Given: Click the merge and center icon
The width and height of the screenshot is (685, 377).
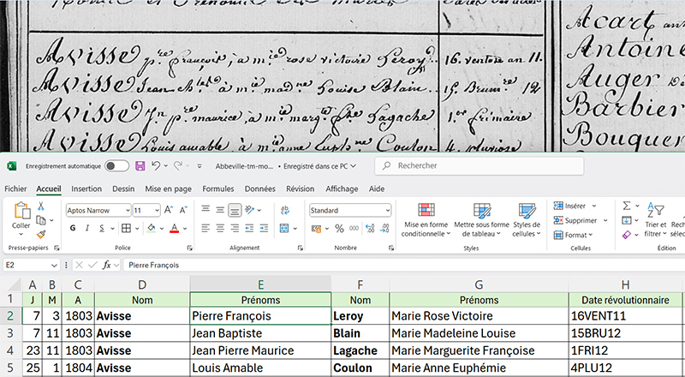Looking at the screenshot, I should tap(284, 228).
